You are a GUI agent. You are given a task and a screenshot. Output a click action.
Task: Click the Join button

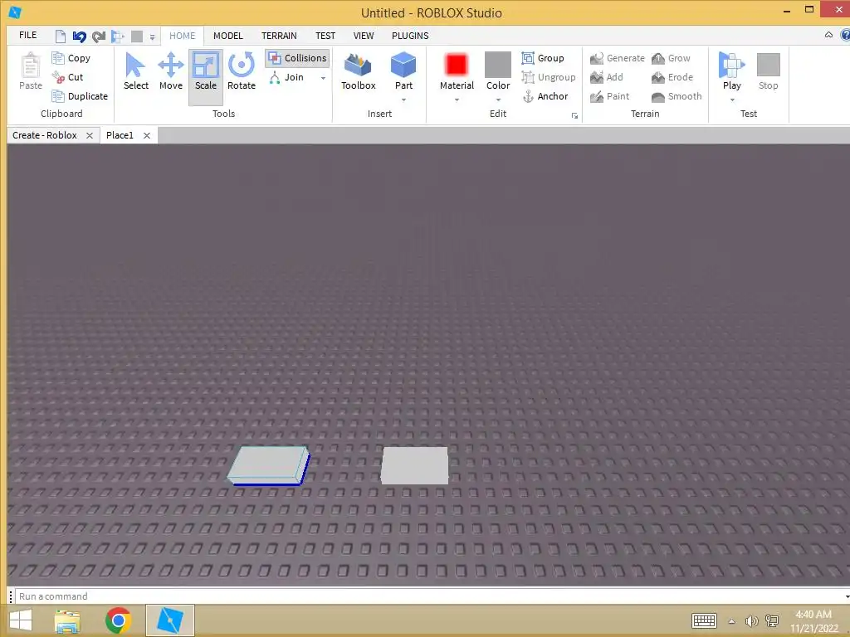[x=286, y=77]
